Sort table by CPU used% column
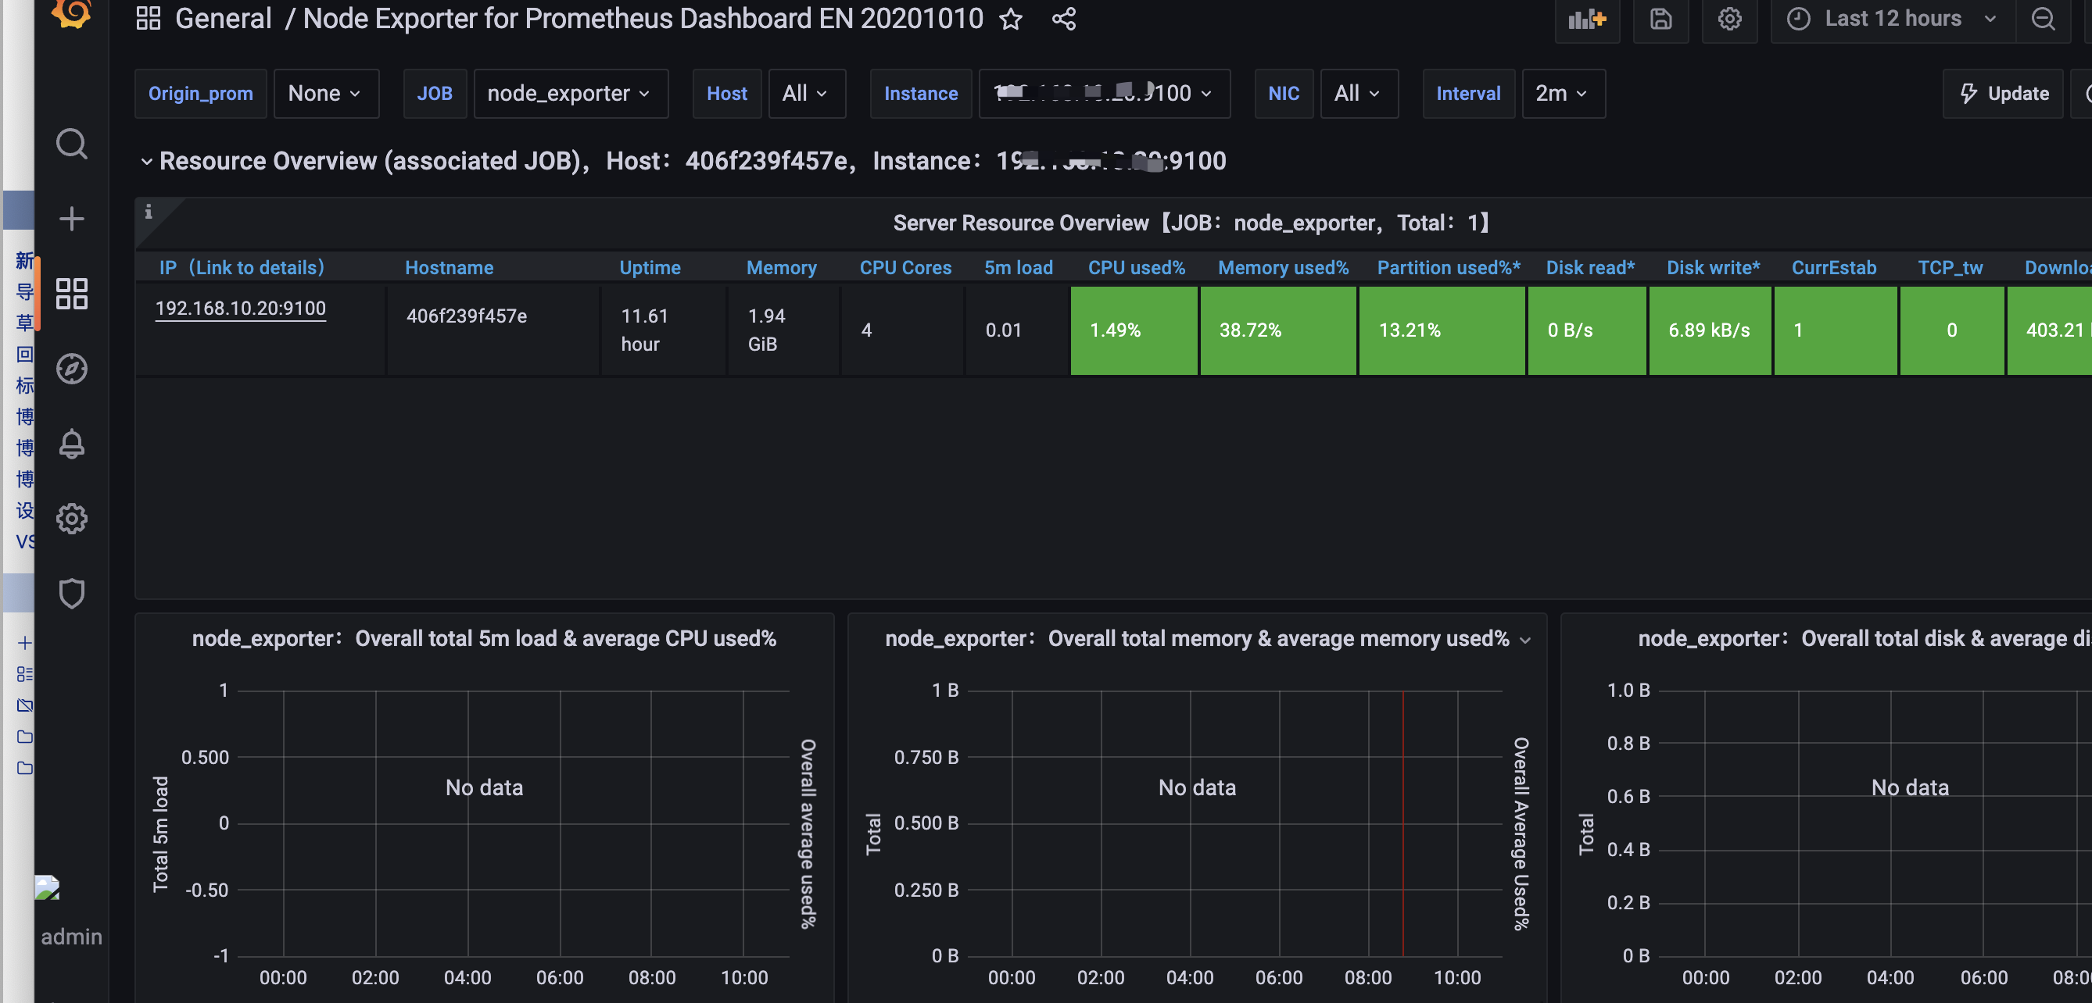This screenshot has width=2092, height=1003. click(1135, 268)
